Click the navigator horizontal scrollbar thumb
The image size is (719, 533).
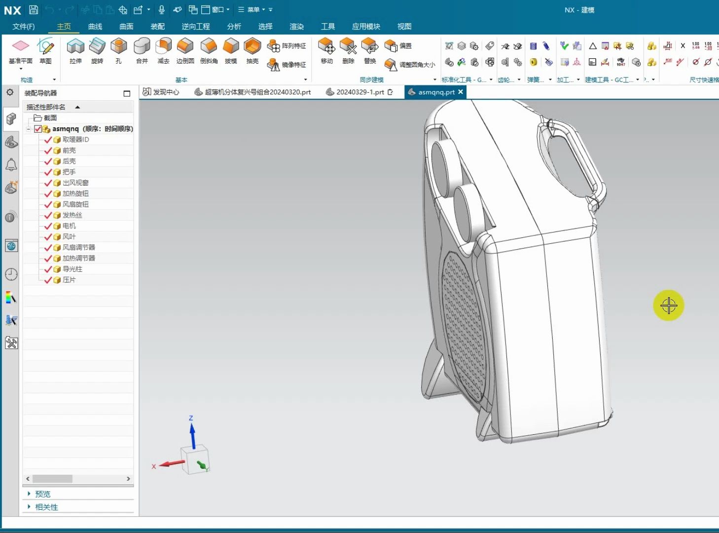click(52, 479)
